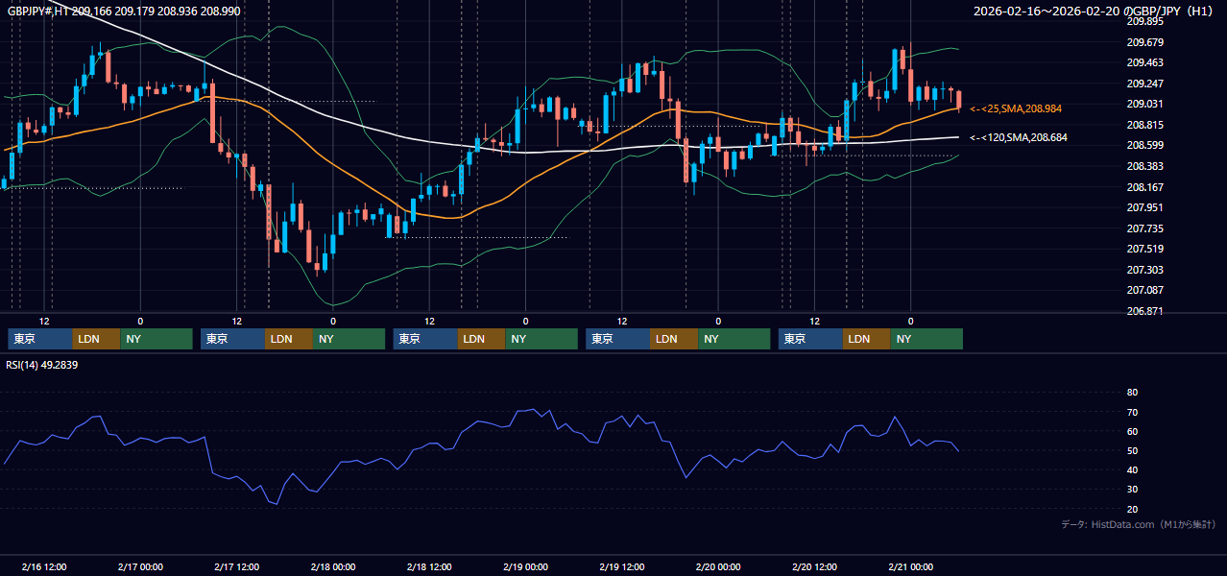Click the RSI 80 level label
The height and width of the screenshot is (576, 1227).
point(1132,393)
